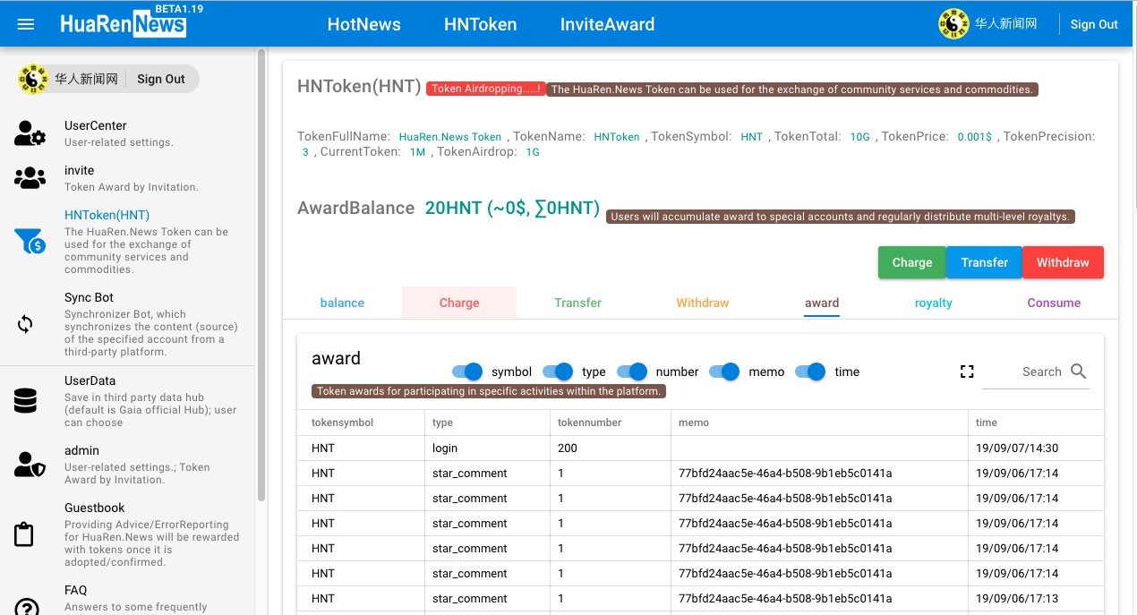Click the UserCenter gear-person icon

30,133
